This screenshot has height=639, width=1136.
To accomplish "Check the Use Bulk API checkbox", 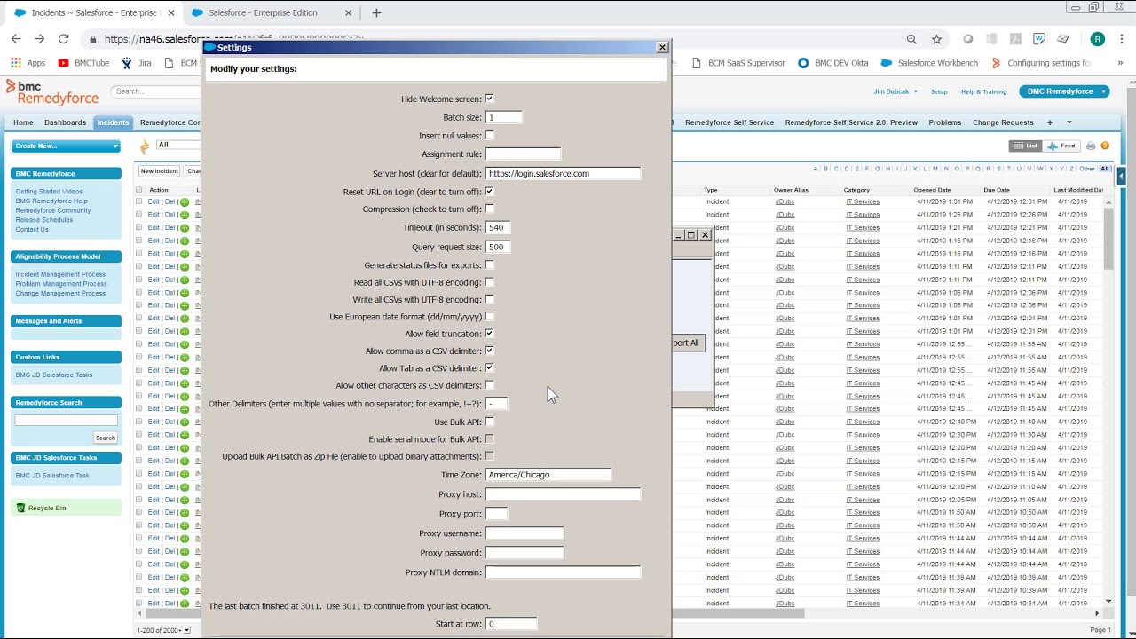I will click(490, 422).
